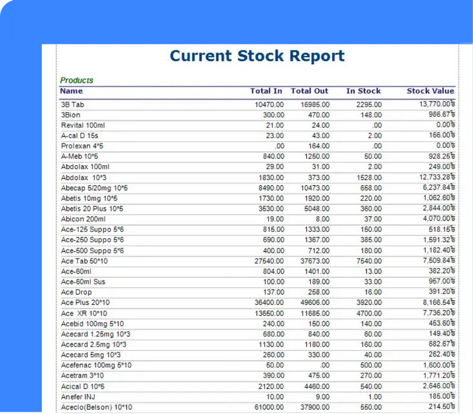
Task: Click the Stock Value column header
Action: point(430,91)
